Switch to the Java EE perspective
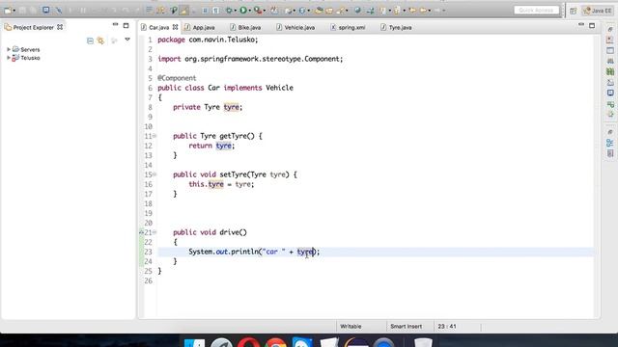This screenshot has width=618, height=347. 598,11
